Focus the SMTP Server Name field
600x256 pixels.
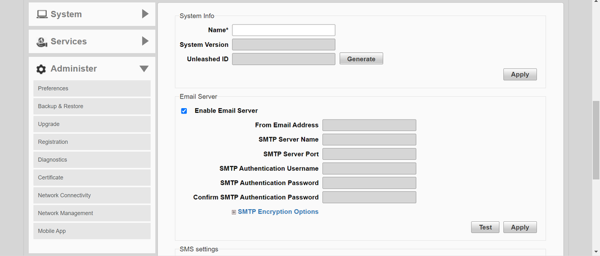point(369,139)
